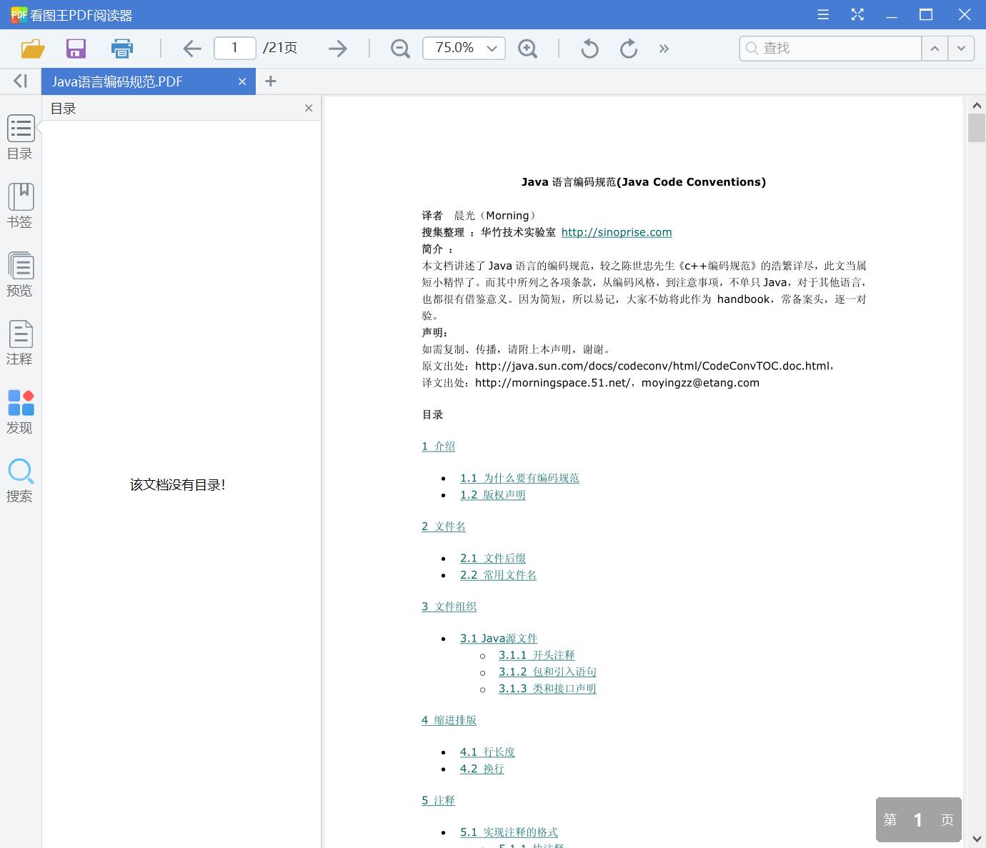Open a file with the folder icon
This screenshot has height=848, width=986.
coord(33,49)
